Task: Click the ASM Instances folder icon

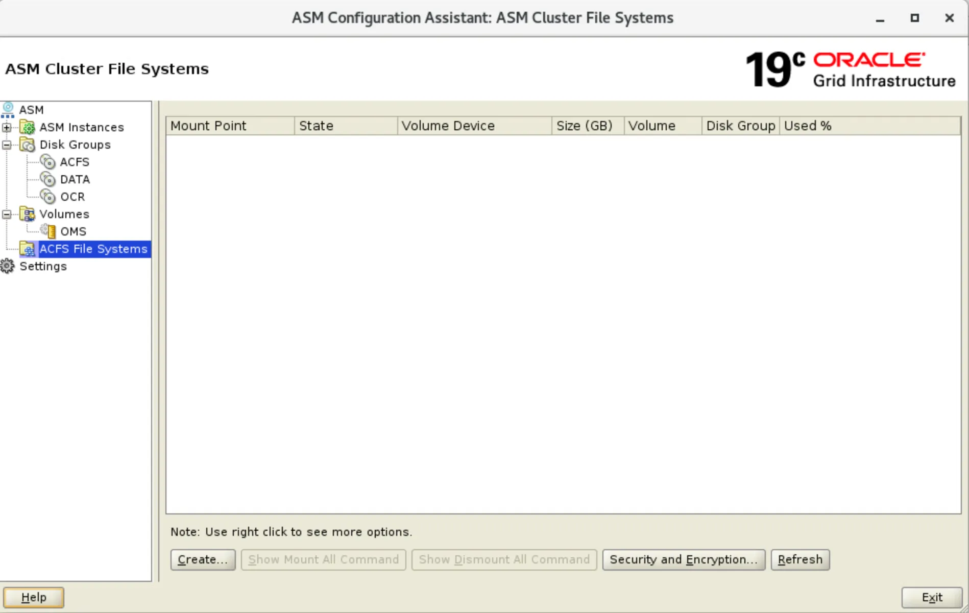Action: click(x=28, y=127)
